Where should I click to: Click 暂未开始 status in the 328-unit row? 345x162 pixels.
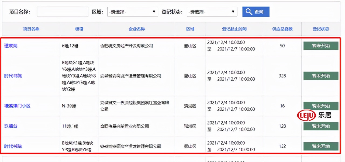[321, 76]
